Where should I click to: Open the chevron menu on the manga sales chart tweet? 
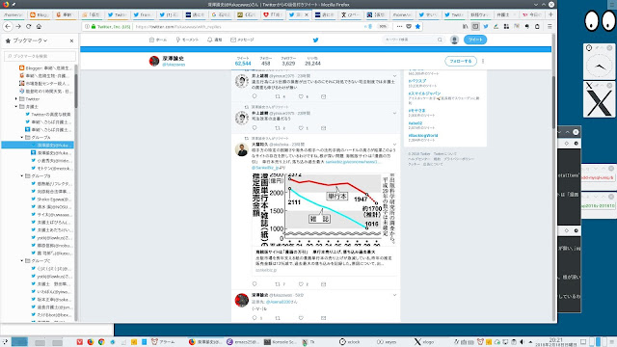(x=394, y=145)
